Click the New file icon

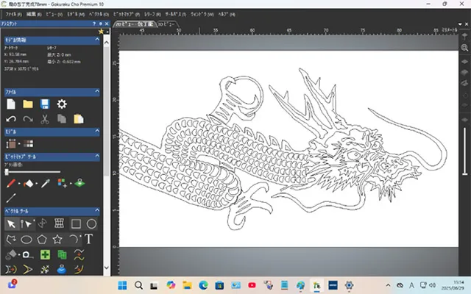pyautogui.click(x=11, y=104)
